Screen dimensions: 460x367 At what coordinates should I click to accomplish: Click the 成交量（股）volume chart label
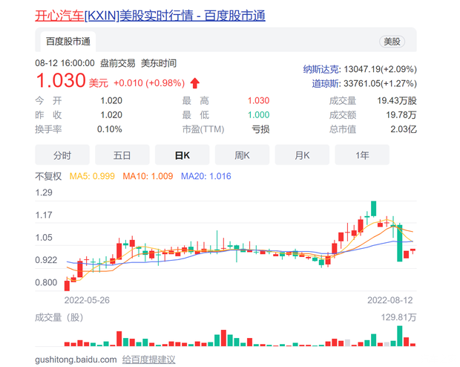coord(59,317)
